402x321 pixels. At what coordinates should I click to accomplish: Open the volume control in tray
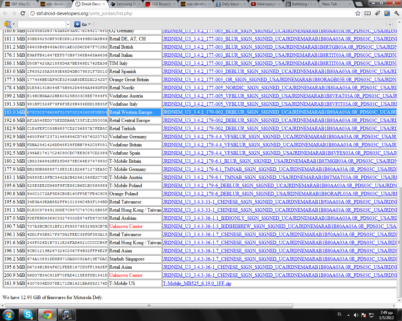coord(356,315)
